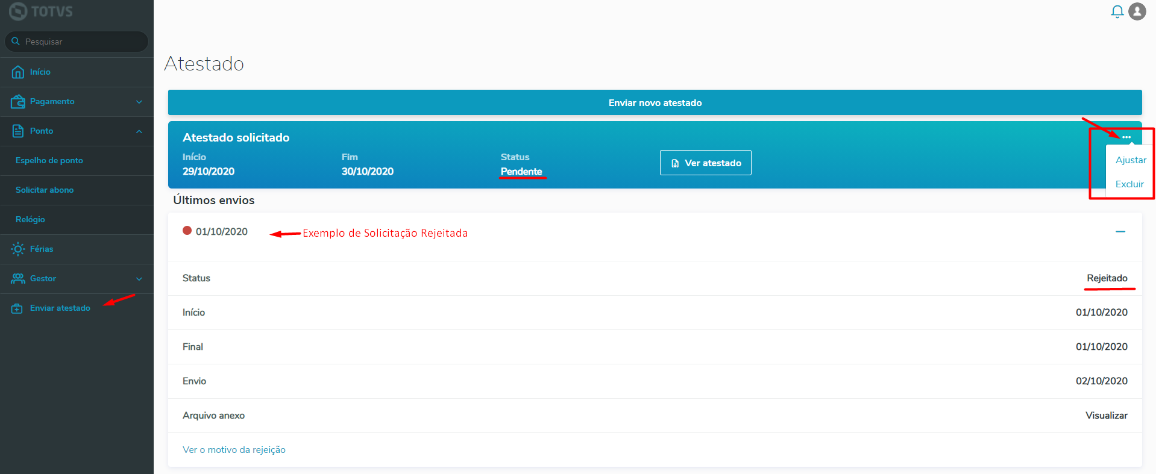Click the Férias sun icon
The image size is (1156, 474).
click(x=18, y=249)
